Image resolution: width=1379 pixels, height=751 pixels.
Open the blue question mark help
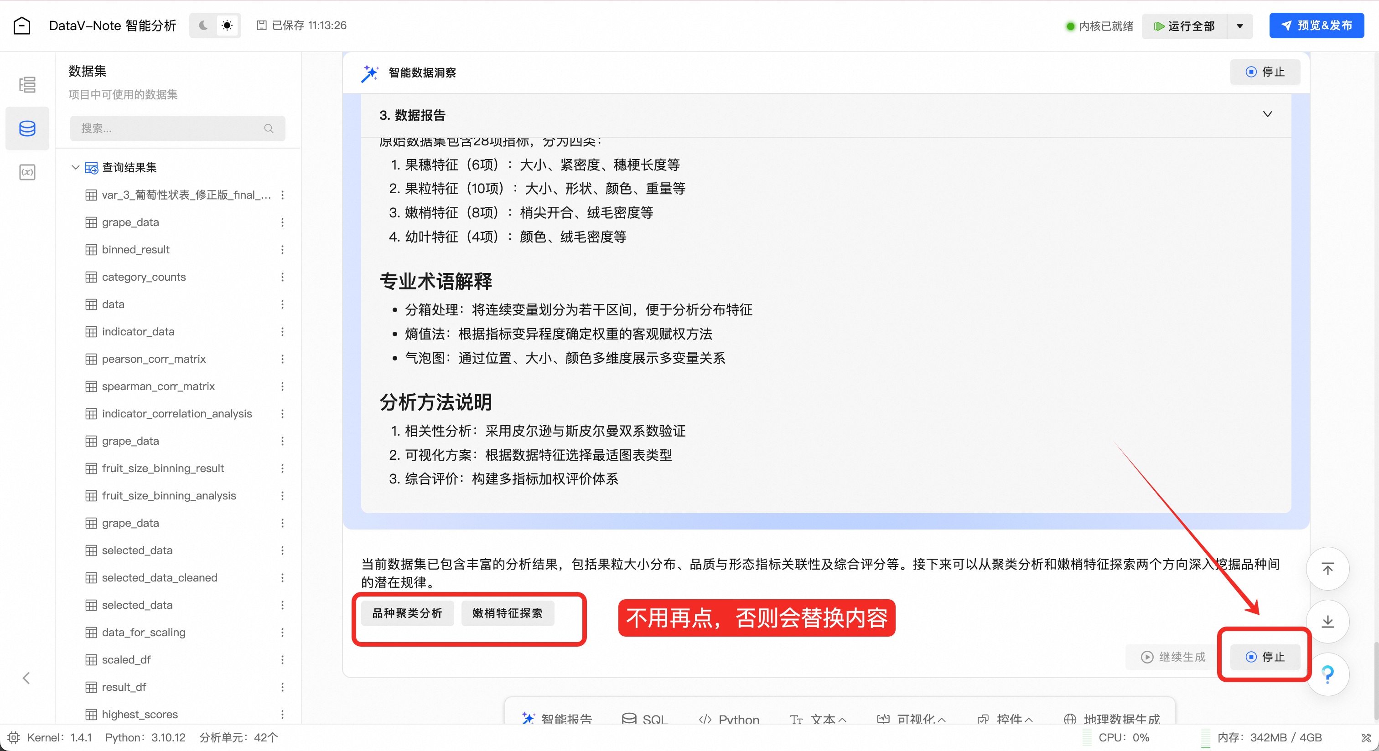tap(1327, 674)
